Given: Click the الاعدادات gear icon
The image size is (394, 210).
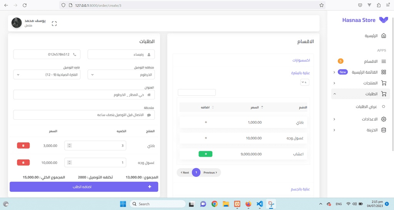Looking at the screenshot, I should coord(384,119).
